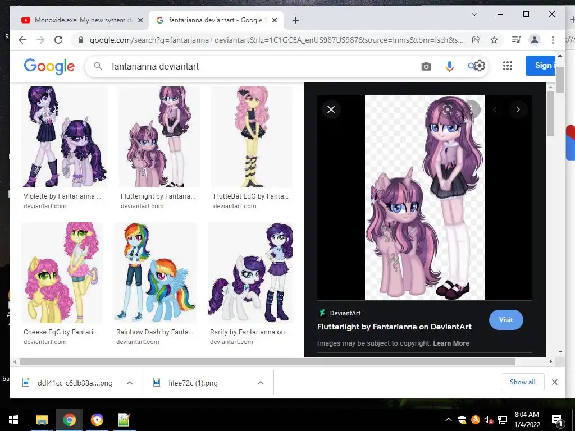Click the Sign in button
Image resolution: width=575 pixels, height=431 pixels.
(x=541, y=66)
